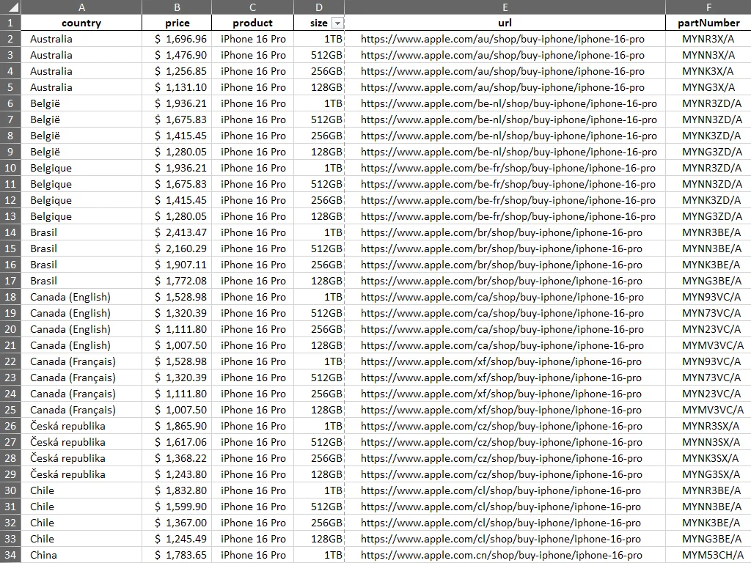Select row 2 header
Screen dimensions: 751x563
point(10,39)
